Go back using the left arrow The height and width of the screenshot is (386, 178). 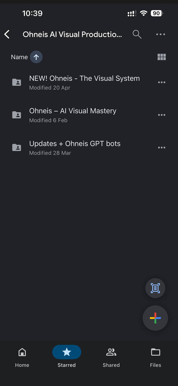7,35
